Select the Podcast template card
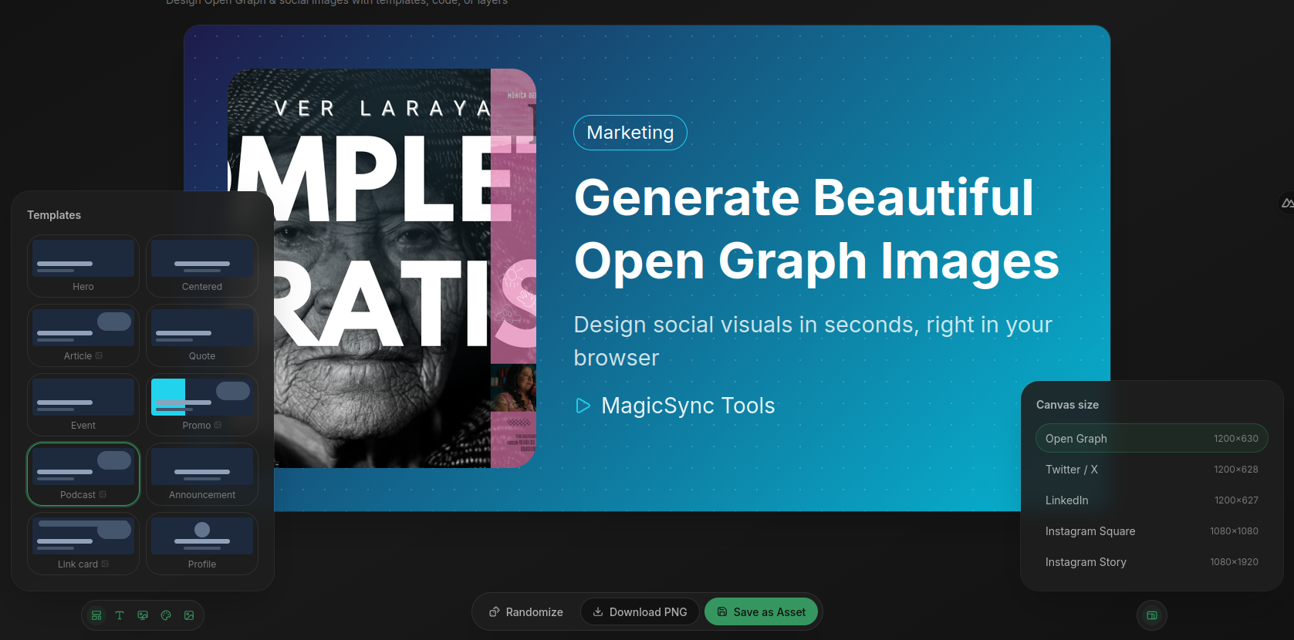Screen dimensions: 1294x640 point(83,474)
